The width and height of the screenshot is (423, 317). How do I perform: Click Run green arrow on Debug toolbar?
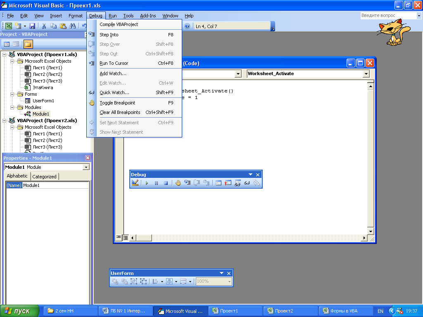147,183
